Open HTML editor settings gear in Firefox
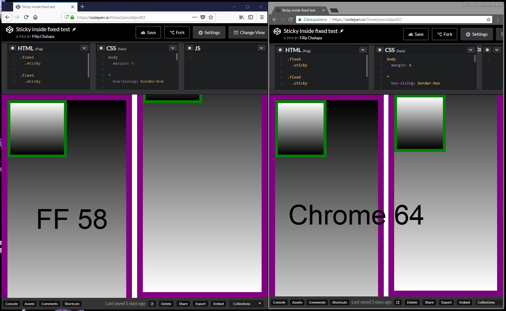506x311 pixels. [x=12, y=48]
